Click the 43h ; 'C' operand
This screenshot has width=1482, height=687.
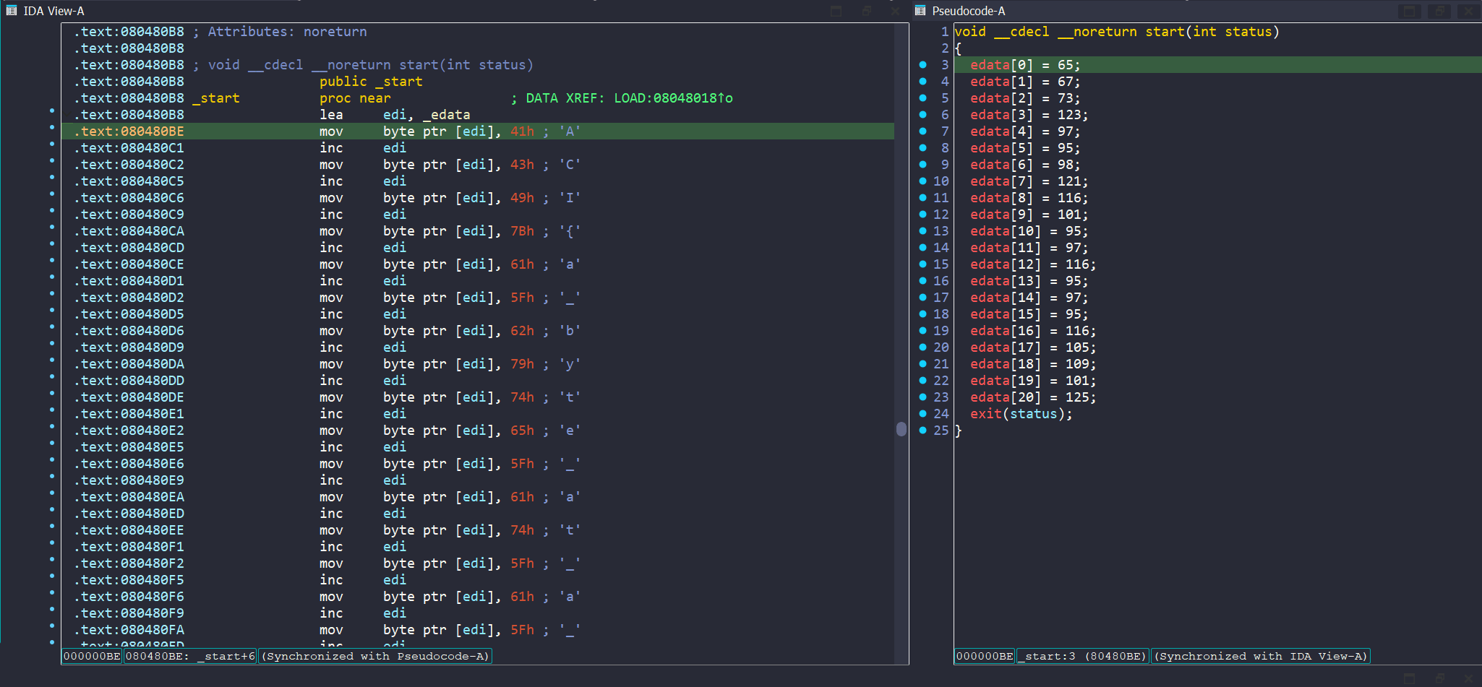click(x=545, y=165)
